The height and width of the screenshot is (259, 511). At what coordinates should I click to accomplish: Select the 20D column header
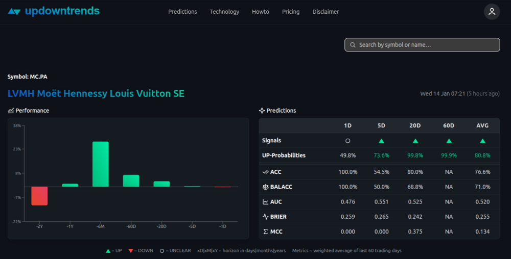(415, 126)
